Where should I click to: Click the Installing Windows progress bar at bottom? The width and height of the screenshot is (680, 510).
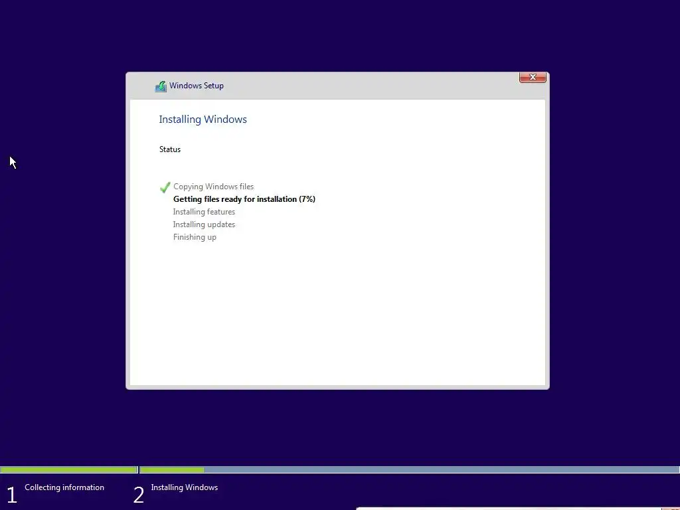pyautogui.click(x=409, y=469)
